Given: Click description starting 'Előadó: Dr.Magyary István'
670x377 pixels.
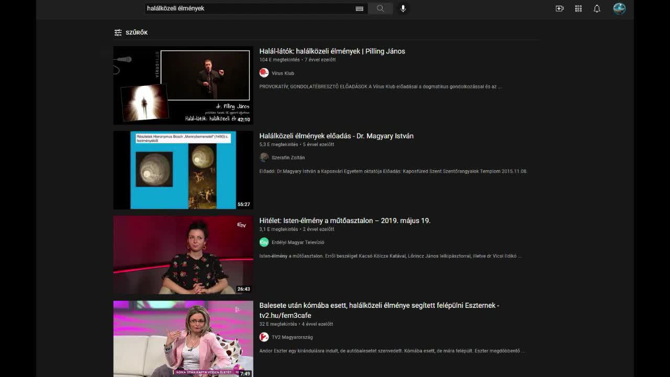Looking at the screenshot, I should (x=393, y=171).
